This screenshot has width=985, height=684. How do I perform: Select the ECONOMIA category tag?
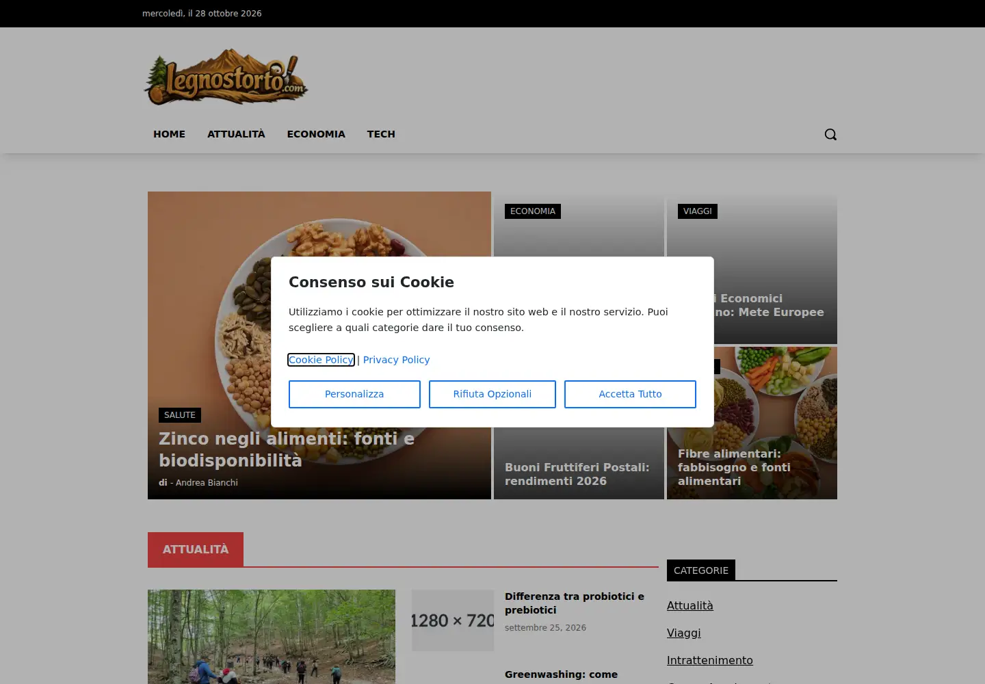(533, 211)
